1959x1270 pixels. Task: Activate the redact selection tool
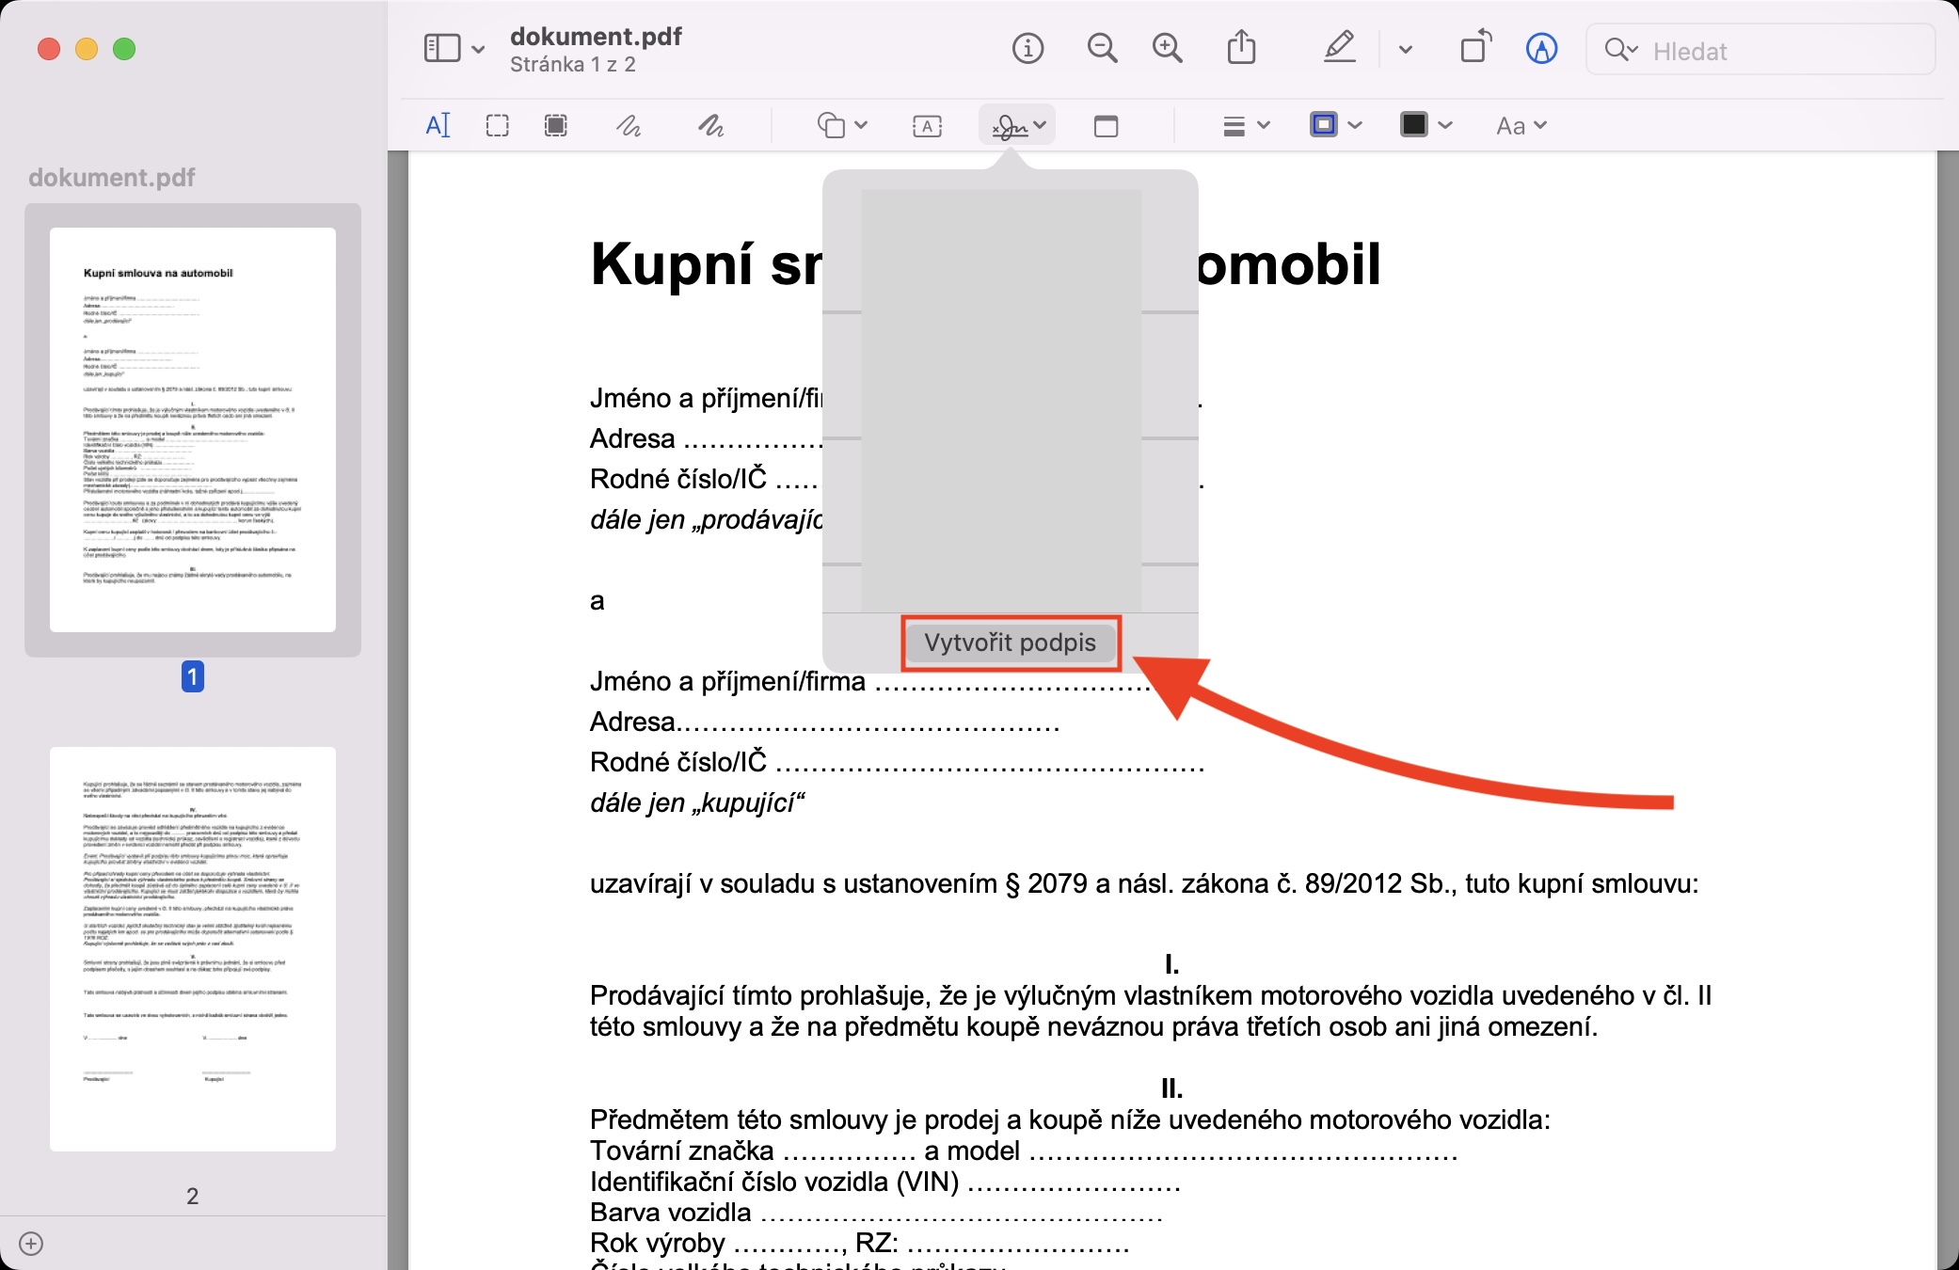(556, 125)
